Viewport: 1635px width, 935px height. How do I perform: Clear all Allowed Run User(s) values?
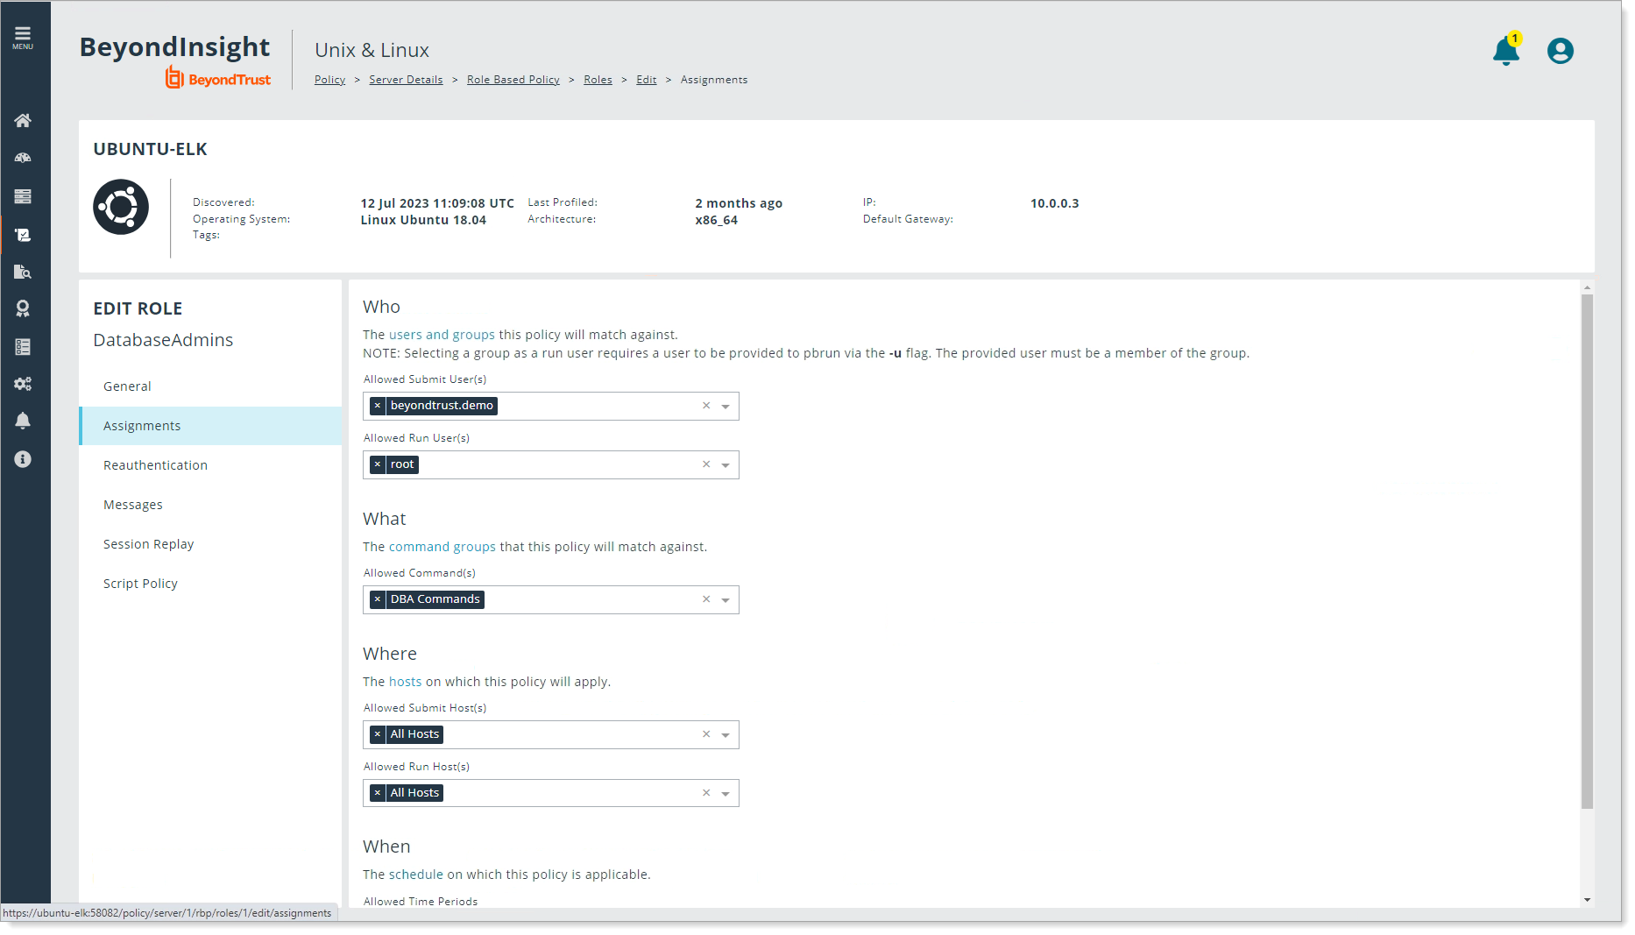706,464
